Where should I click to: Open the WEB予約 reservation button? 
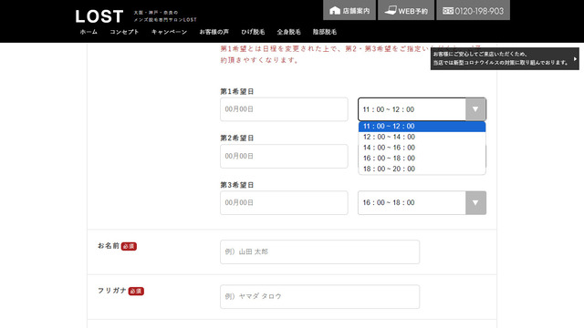click(406, 10)
